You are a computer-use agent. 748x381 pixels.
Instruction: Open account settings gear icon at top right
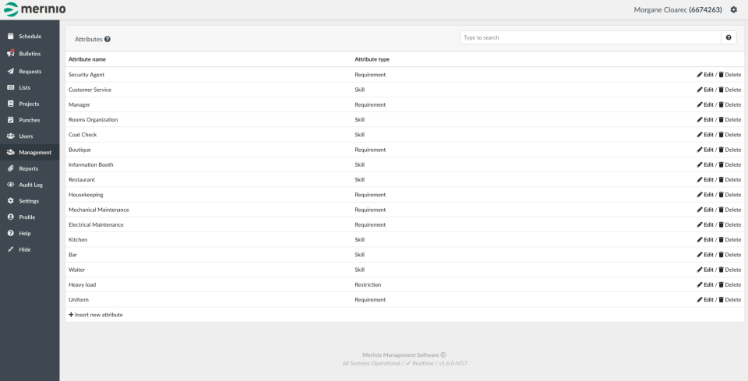coord(733,9)
